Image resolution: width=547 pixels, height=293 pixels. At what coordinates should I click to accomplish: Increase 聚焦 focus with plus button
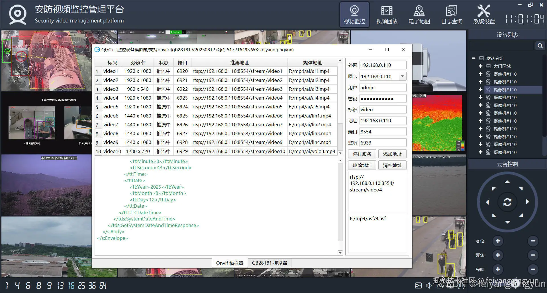(498, 255)
